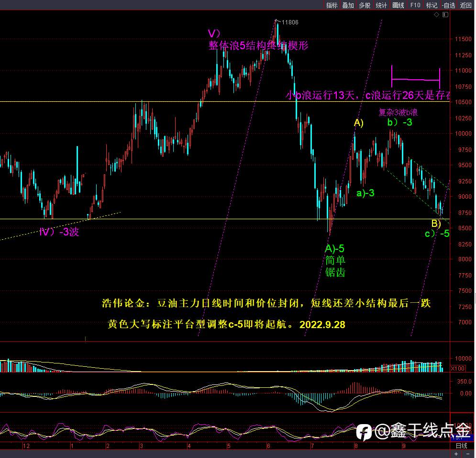
Task: Toggle -自选 watchlist removal button
Action: point(448,5)
